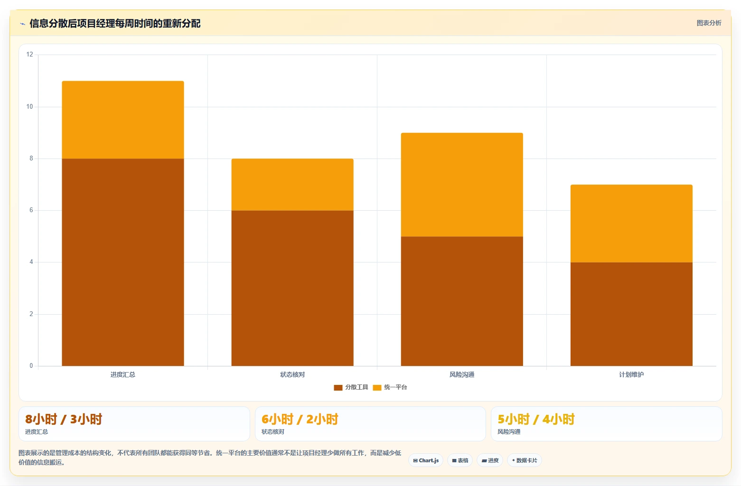Click the y-axis value 10
The width and height of the screenshot is (741, 486).
(30, 107)
